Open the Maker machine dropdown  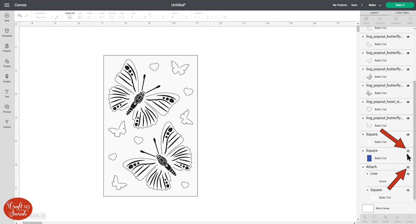coord(375,5)
